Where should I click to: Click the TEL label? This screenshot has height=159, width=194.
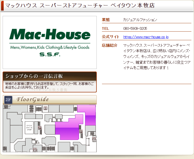[x=105, y=28]
